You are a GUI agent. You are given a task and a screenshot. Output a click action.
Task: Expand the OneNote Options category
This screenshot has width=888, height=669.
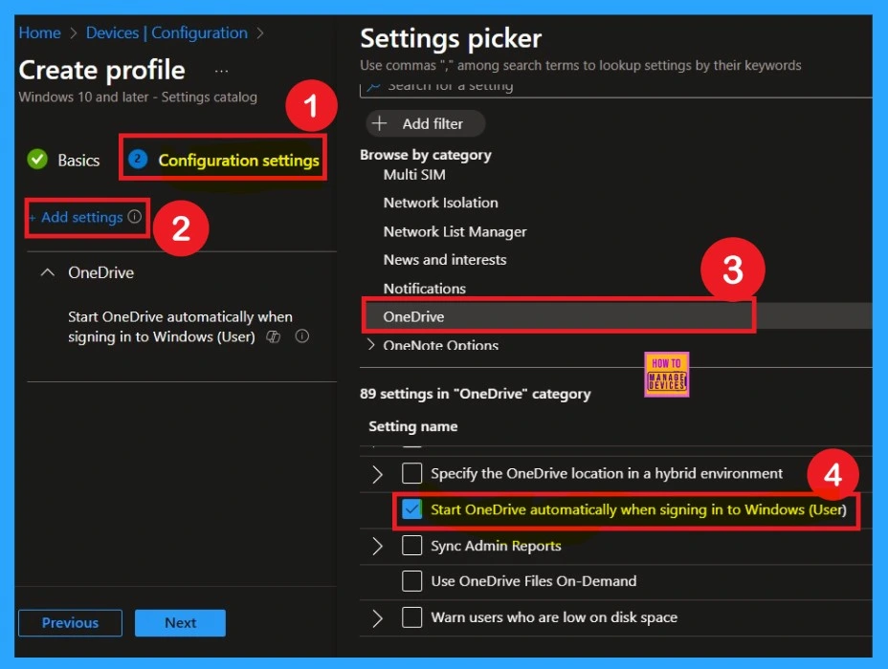pyautogui.click(x=371, y=345)
